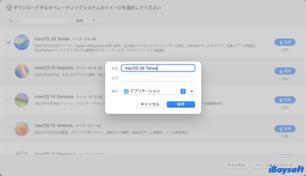Open the link under macOS 14 Sonoma 取得
The width and height of the screenshot is (306, 176).
pyautogui.click(x=285, y=107)
